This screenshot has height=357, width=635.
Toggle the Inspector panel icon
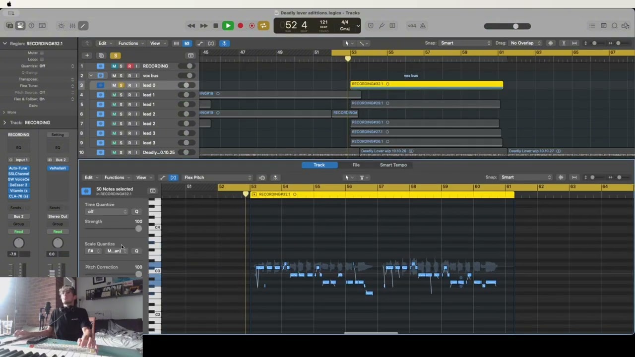tap(20, 26)
